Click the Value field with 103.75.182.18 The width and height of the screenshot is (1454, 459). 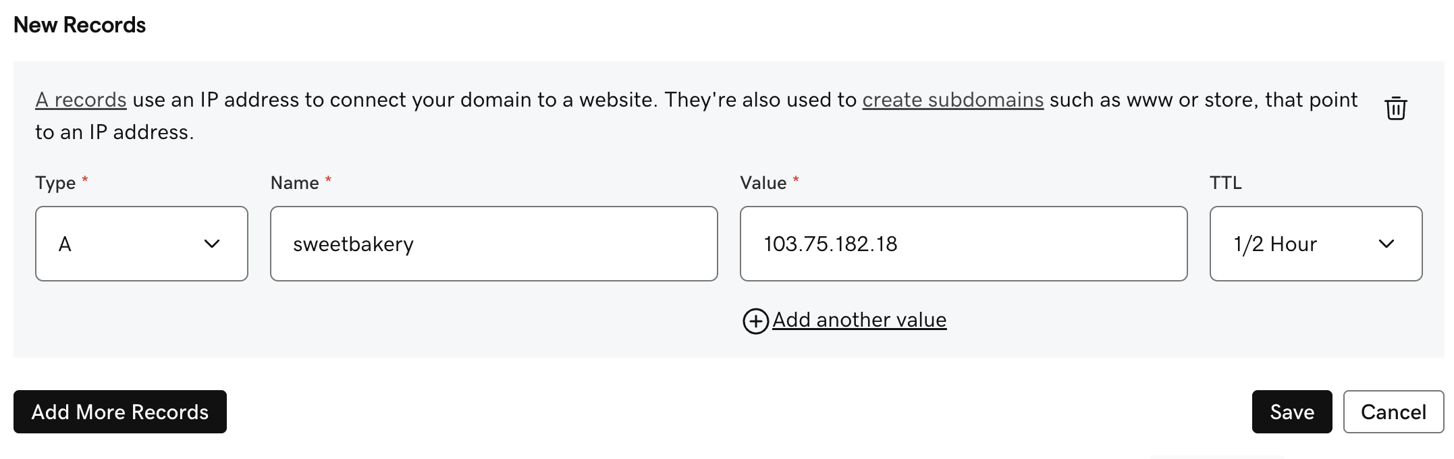point(963,244)
